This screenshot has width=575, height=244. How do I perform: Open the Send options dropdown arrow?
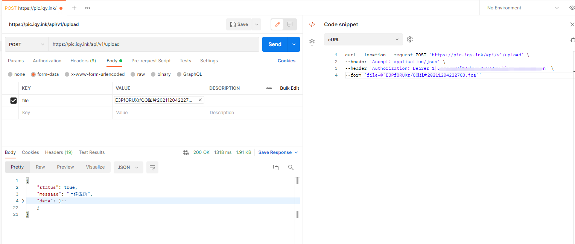[294, 44]
